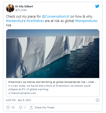Open the article headline about trembling ice shelves
Image resolution: width=106 pixels, height=113 pixels.
pos(52,82)
